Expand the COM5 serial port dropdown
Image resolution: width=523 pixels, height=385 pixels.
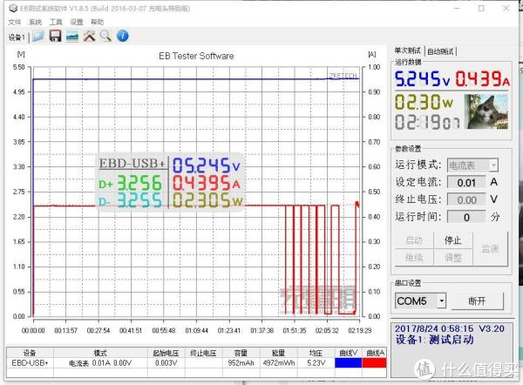coord(442,301)
